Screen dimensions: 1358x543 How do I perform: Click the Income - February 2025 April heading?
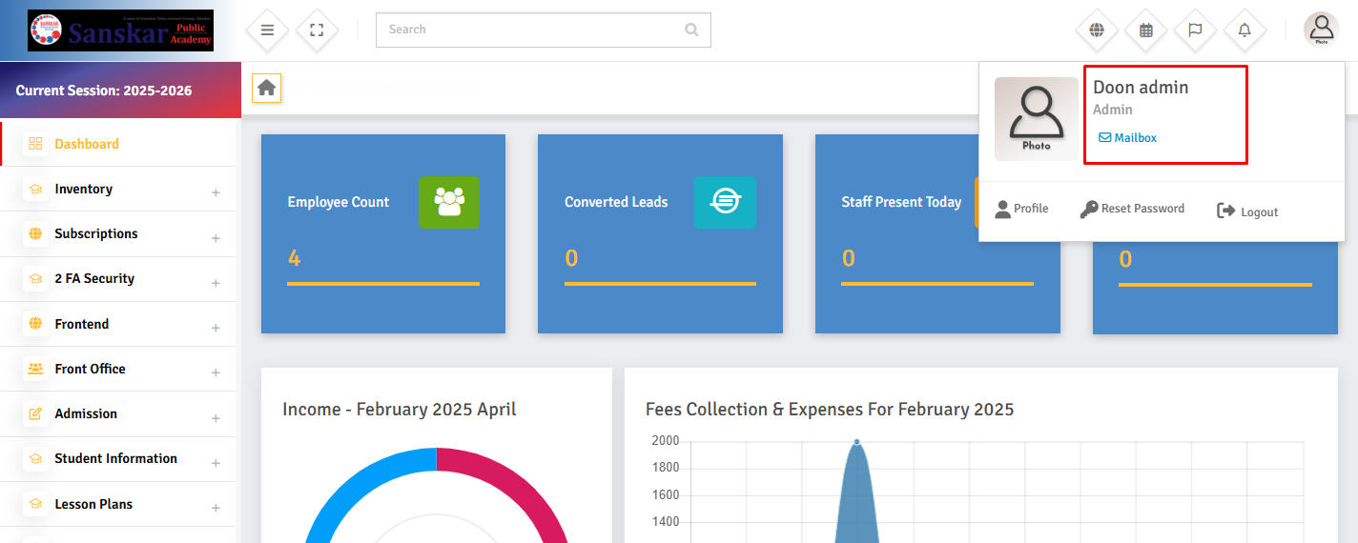point(400,410)
